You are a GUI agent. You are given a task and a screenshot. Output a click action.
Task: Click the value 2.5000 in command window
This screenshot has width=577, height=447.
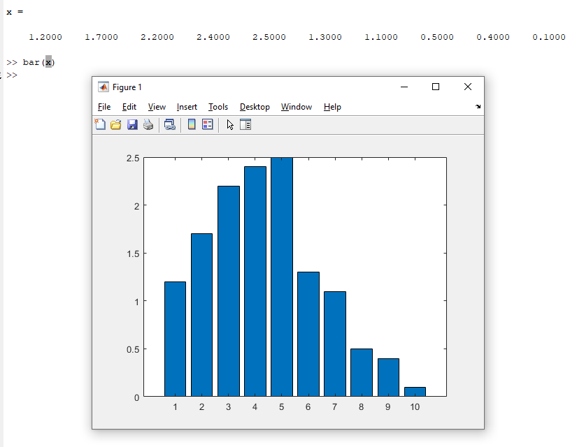click(x=269, y=37)
